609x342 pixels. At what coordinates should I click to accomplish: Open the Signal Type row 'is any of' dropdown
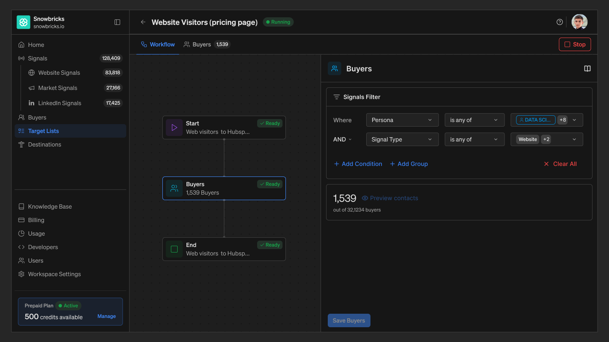pyautogui.click(x=475, y=139)
